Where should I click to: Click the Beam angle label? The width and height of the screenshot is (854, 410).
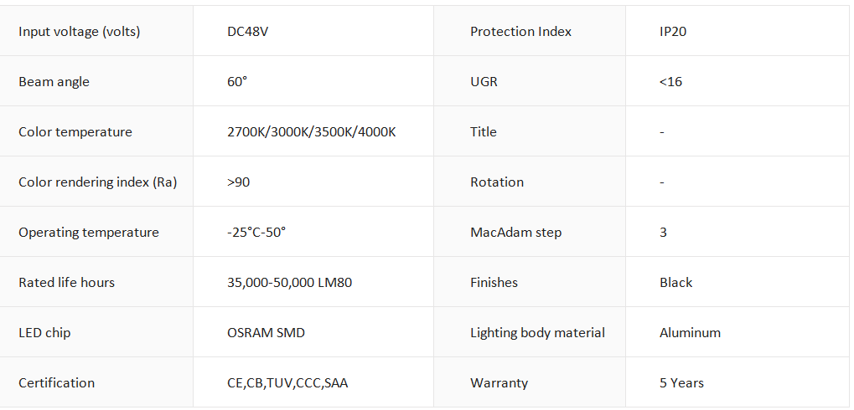(x=54, y=82)
